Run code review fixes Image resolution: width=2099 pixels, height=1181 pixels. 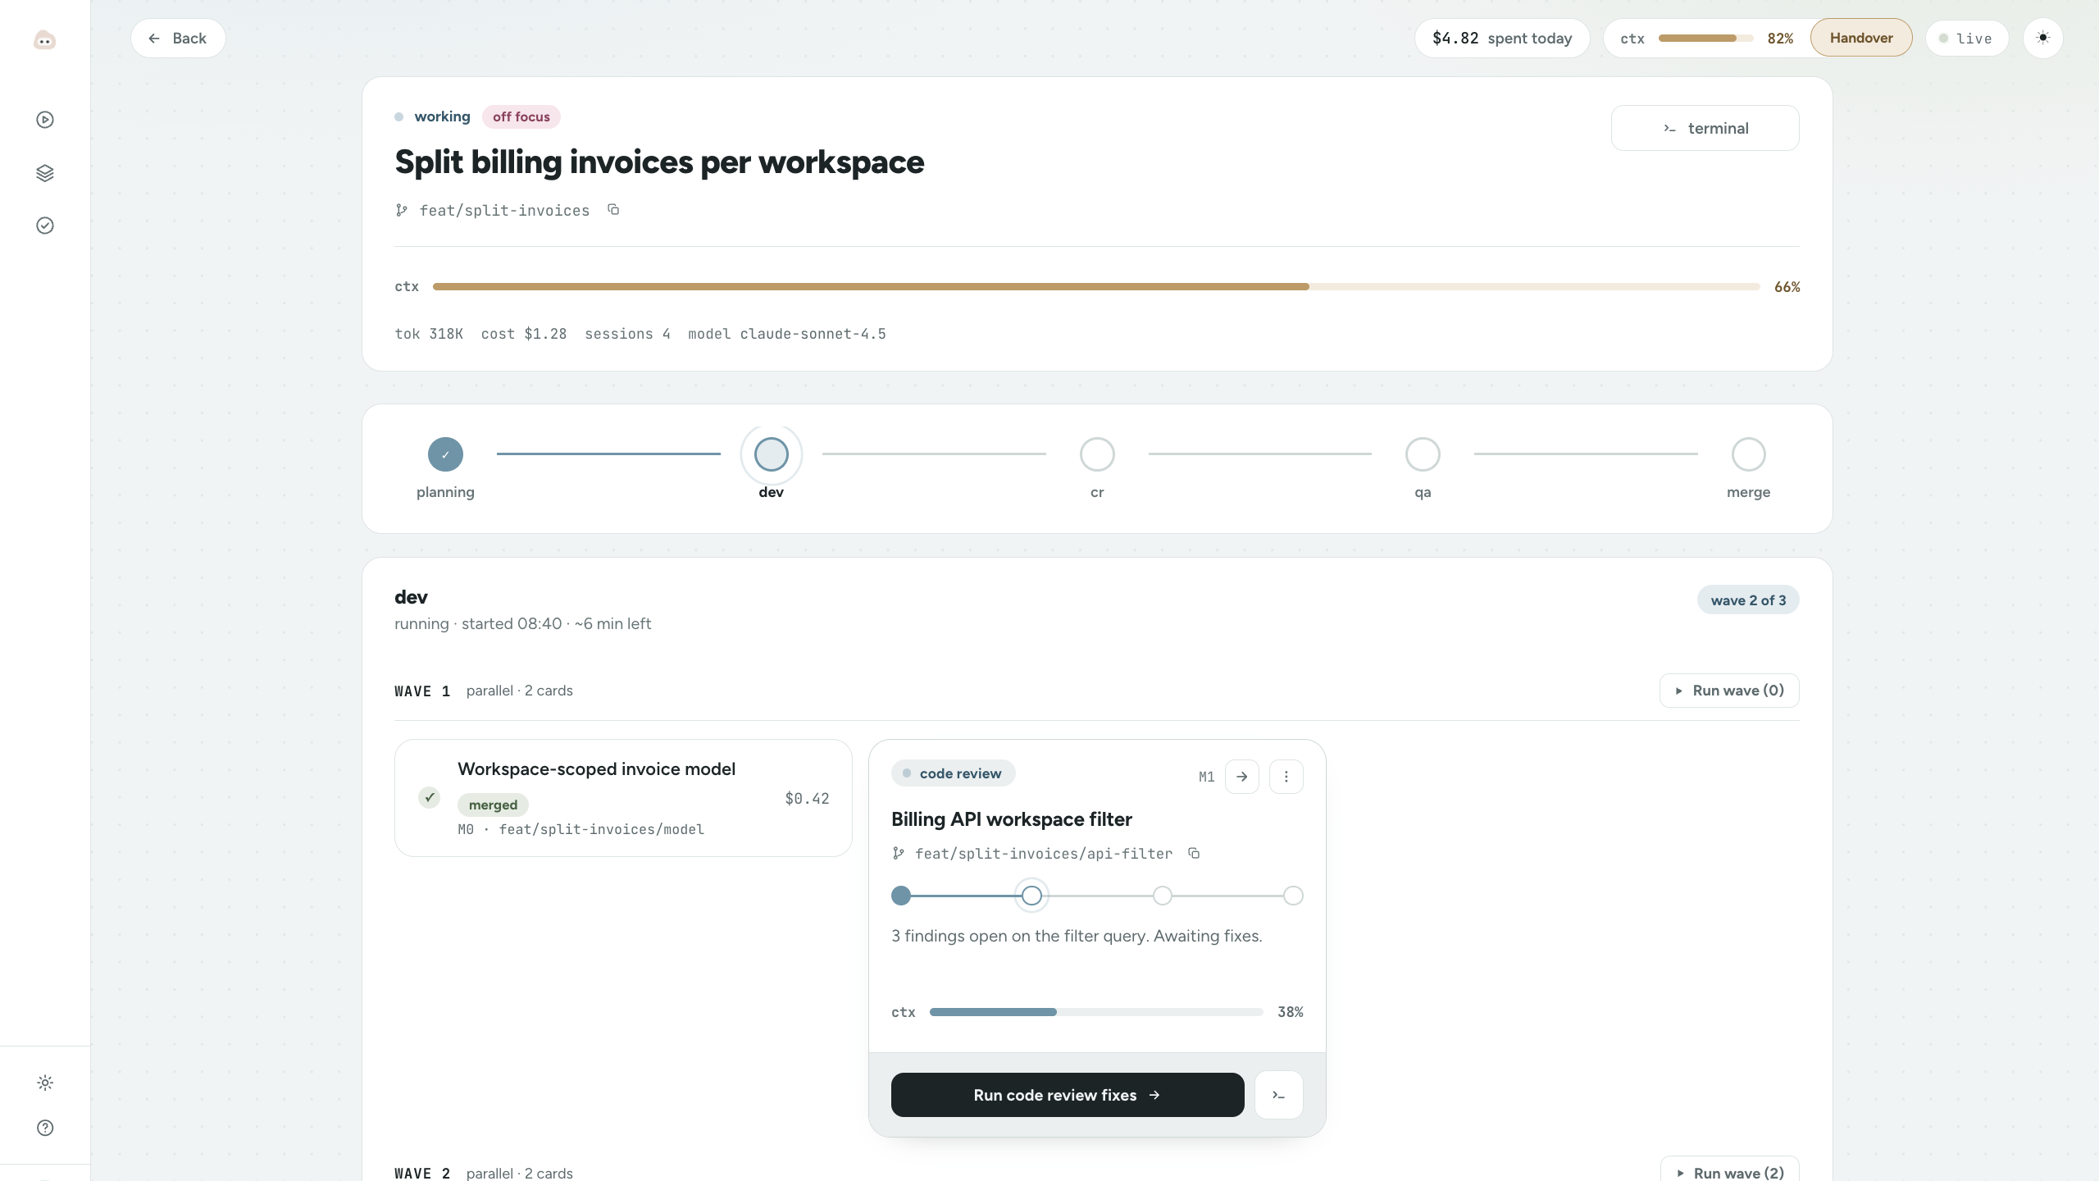click(1068, 1095)
